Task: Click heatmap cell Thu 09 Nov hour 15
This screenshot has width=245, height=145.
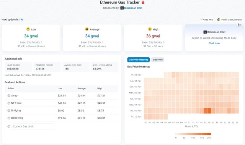Action: 205,111
